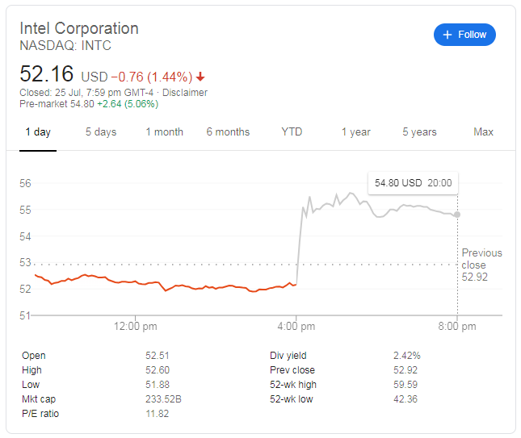Click the Intel Corporation title
Image resolution: width=521 pixels, height=438 pixels.
click(x=79, y=28)
